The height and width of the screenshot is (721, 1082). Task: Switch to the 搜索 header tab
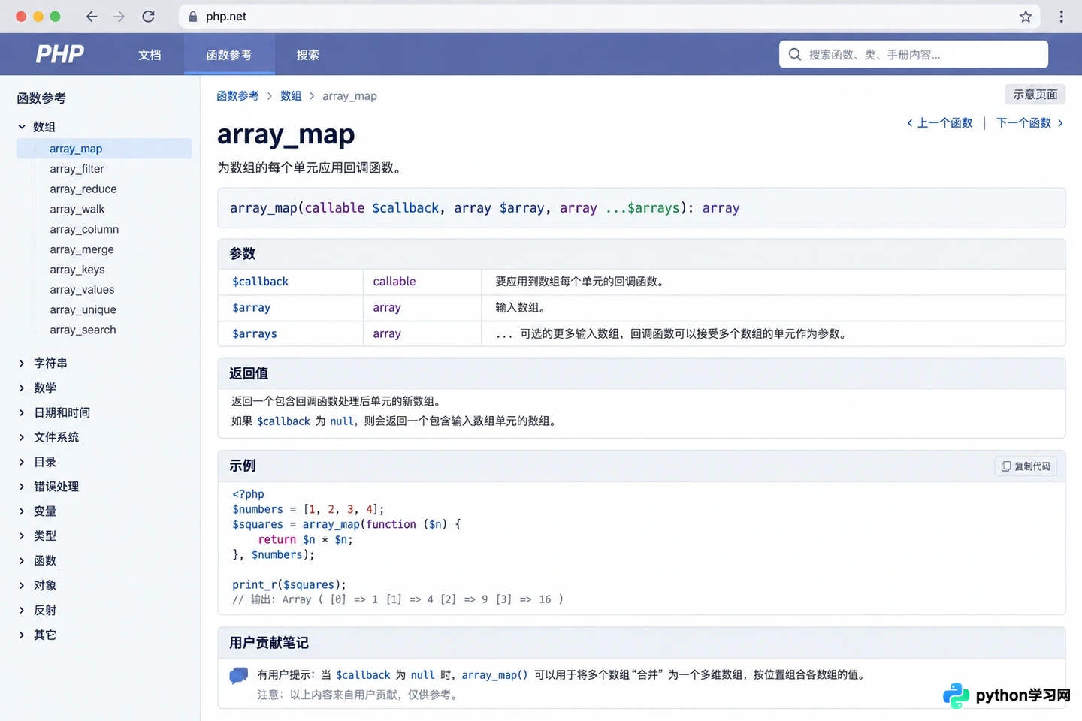click(x=307, y=55)
